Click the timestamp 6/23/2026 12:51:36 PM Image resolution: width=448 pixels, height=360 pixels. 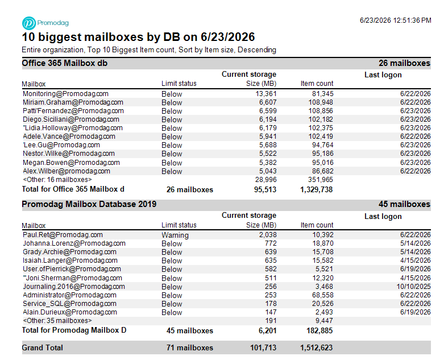(396, 20)
